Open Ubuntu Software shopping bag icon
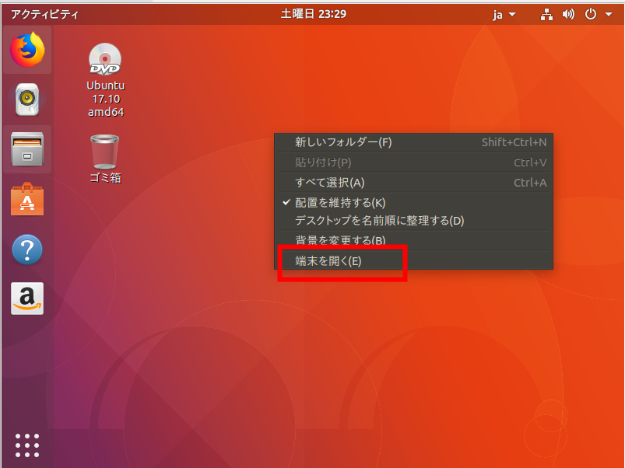This screenshot has height=468, width=625. 27,199
